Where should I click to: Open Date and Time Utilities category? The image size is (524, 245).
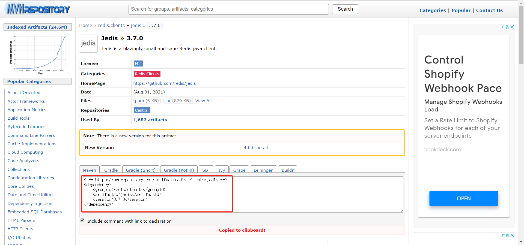point(31,195)
